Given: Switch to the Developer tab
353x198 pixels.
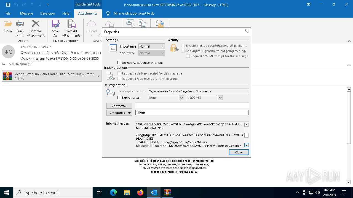Looking at the screenshot, I should pyautogui.click(x=47, y=13).
